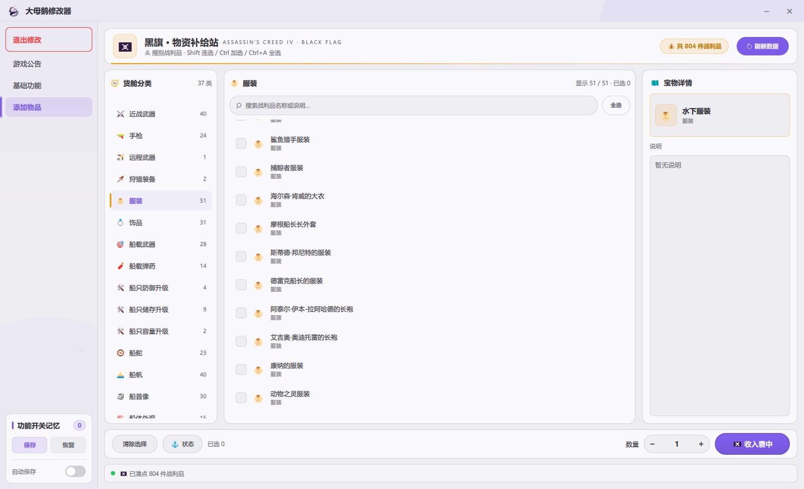Check the box for 德雷克船长的服装
Viewport: 804px width, 489px height.
tap(241, 285)
